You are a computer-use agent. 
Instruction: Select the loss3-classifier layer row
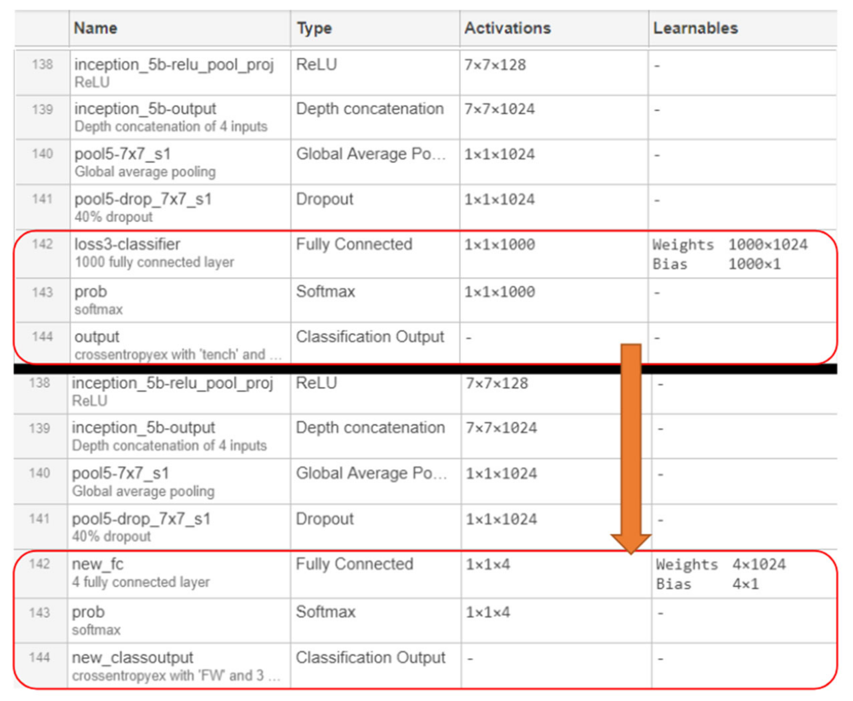point(127,245)
